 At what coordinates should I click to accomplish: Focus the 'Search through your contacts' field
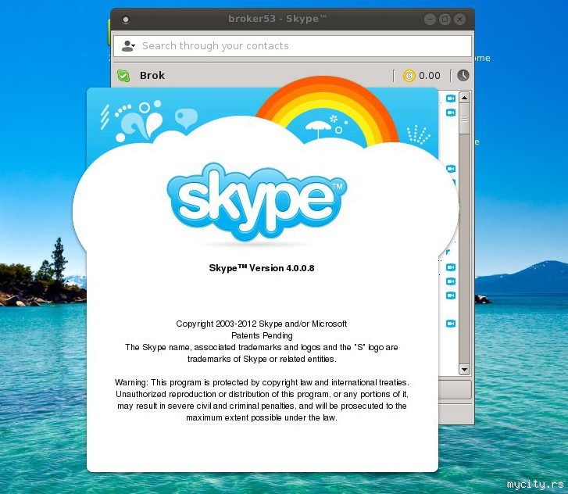(x=293, y=45)
